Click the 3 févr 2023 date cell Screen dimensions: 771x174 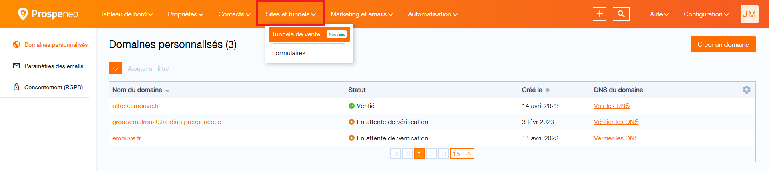coord(538,122)
